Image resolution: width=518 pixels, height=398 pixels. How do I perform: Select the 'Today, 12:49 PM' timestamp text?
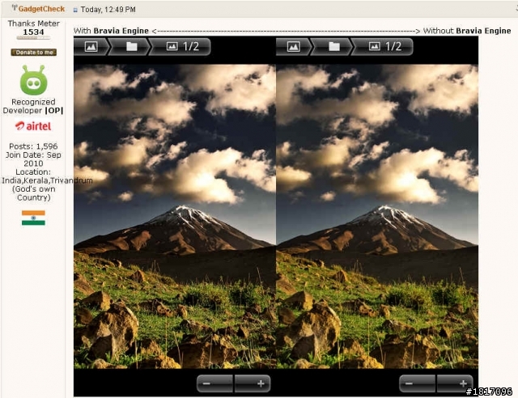pos(108,10)
